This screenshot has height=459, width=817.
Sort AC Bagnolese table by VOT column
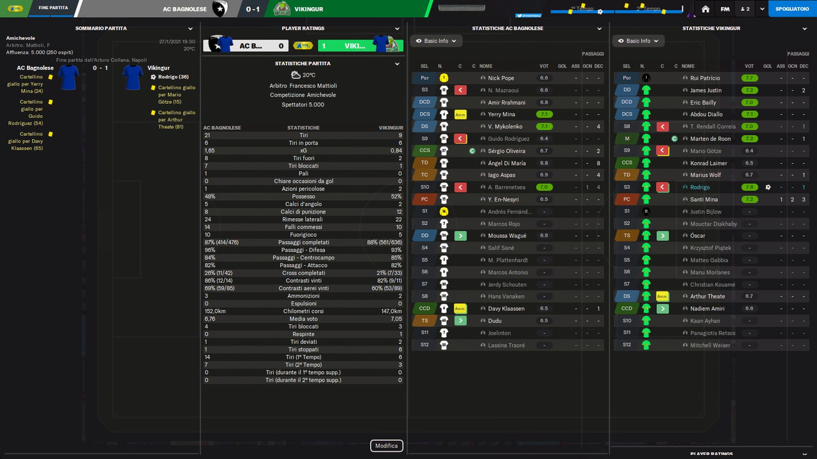pyautogui.click(x=544, y=66)
